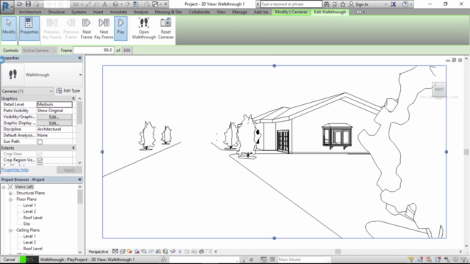Open the Architecture ribbon tab

[x=30, y=12]
